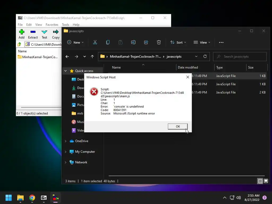The width and height of the screenshot is (272, 204).
Task: Select My Computer in navigation pane
Action: point(82,152)
